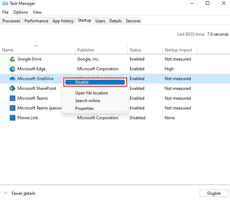Click Microsoft Corporation publisher for Phone Link

pos(98,118)
